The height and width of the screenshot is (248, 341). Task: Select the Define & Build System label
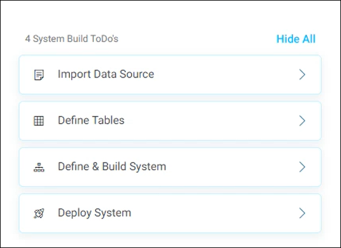coord(112,167)
